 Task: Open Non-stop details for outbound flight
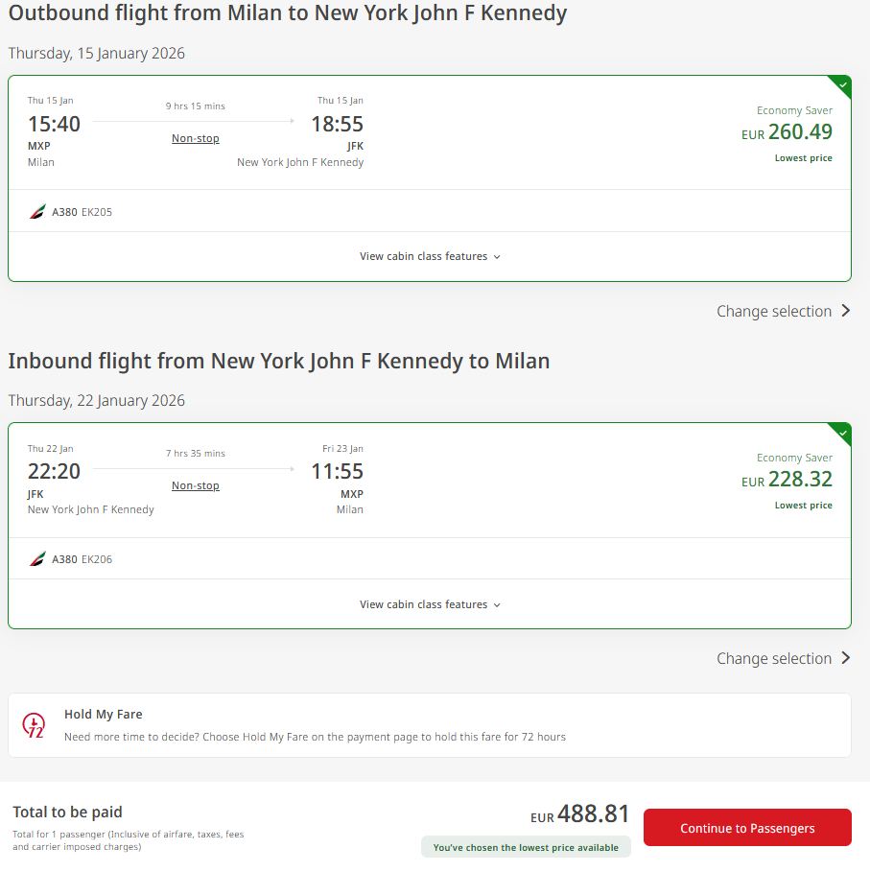196,138
